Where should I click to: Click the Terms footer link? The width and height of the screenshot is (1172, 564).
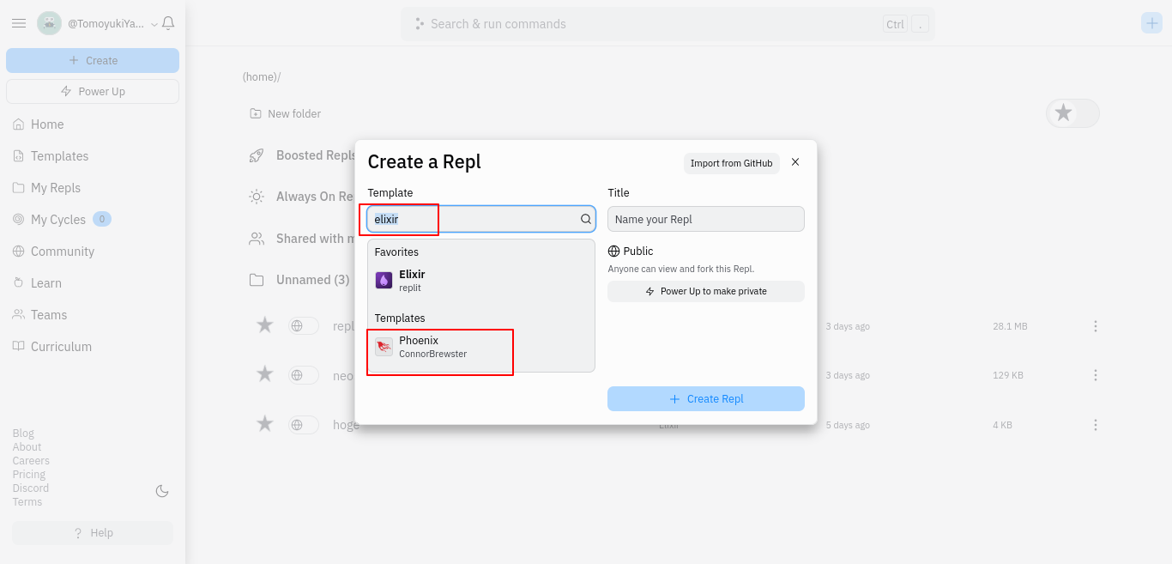coord(27,502)
